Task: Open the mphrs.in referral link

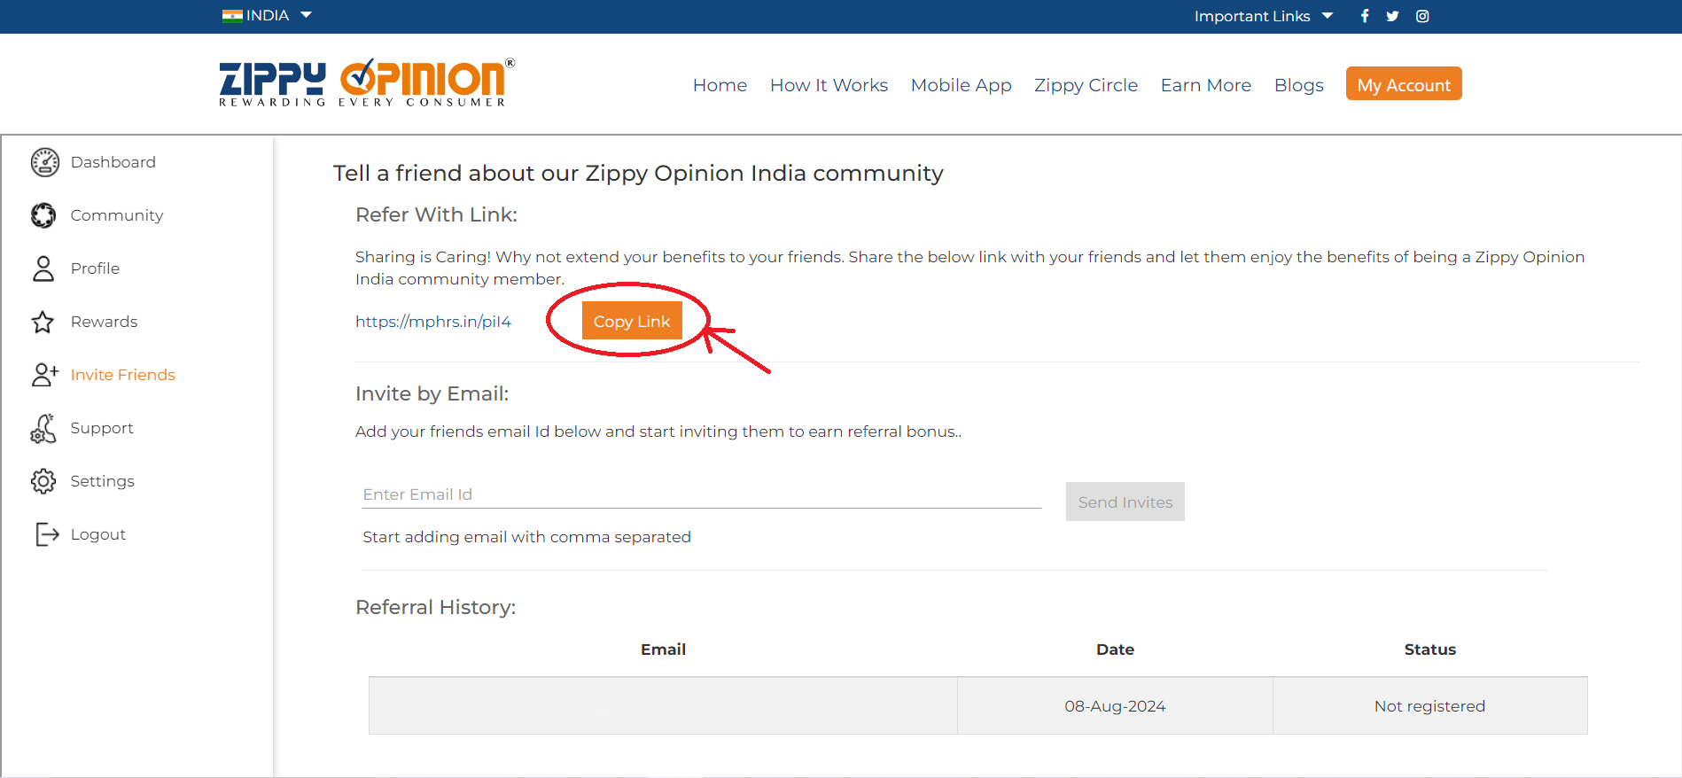Action: click(x=433, y=322)
